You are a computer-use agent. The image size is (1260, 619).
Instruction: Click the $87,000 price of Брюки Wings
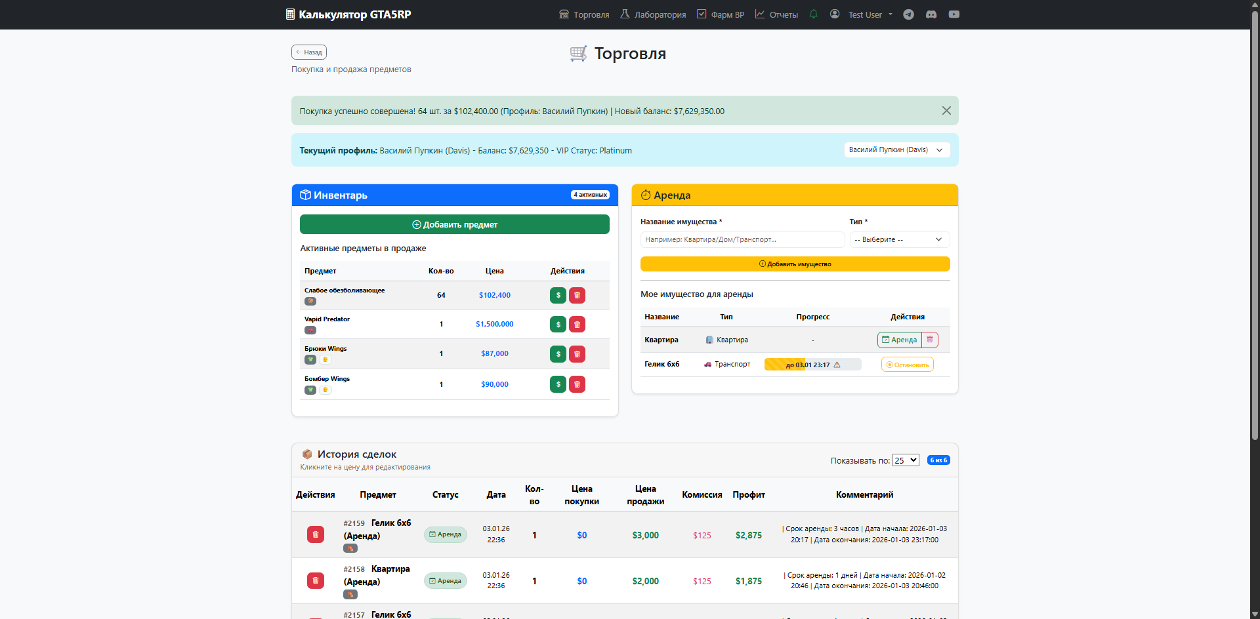[x=495, y=353]
